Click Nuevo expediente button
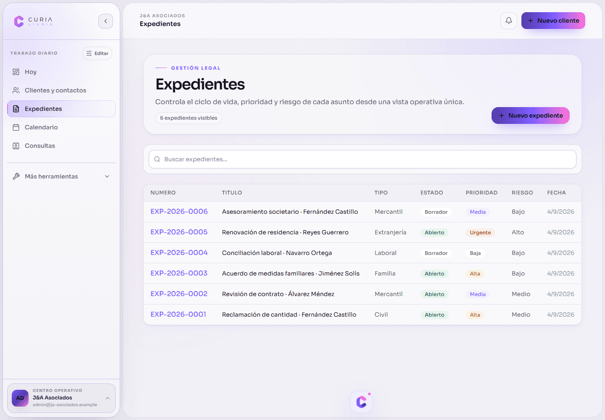The width and height of the screenshot is (605, 420). 531,115
